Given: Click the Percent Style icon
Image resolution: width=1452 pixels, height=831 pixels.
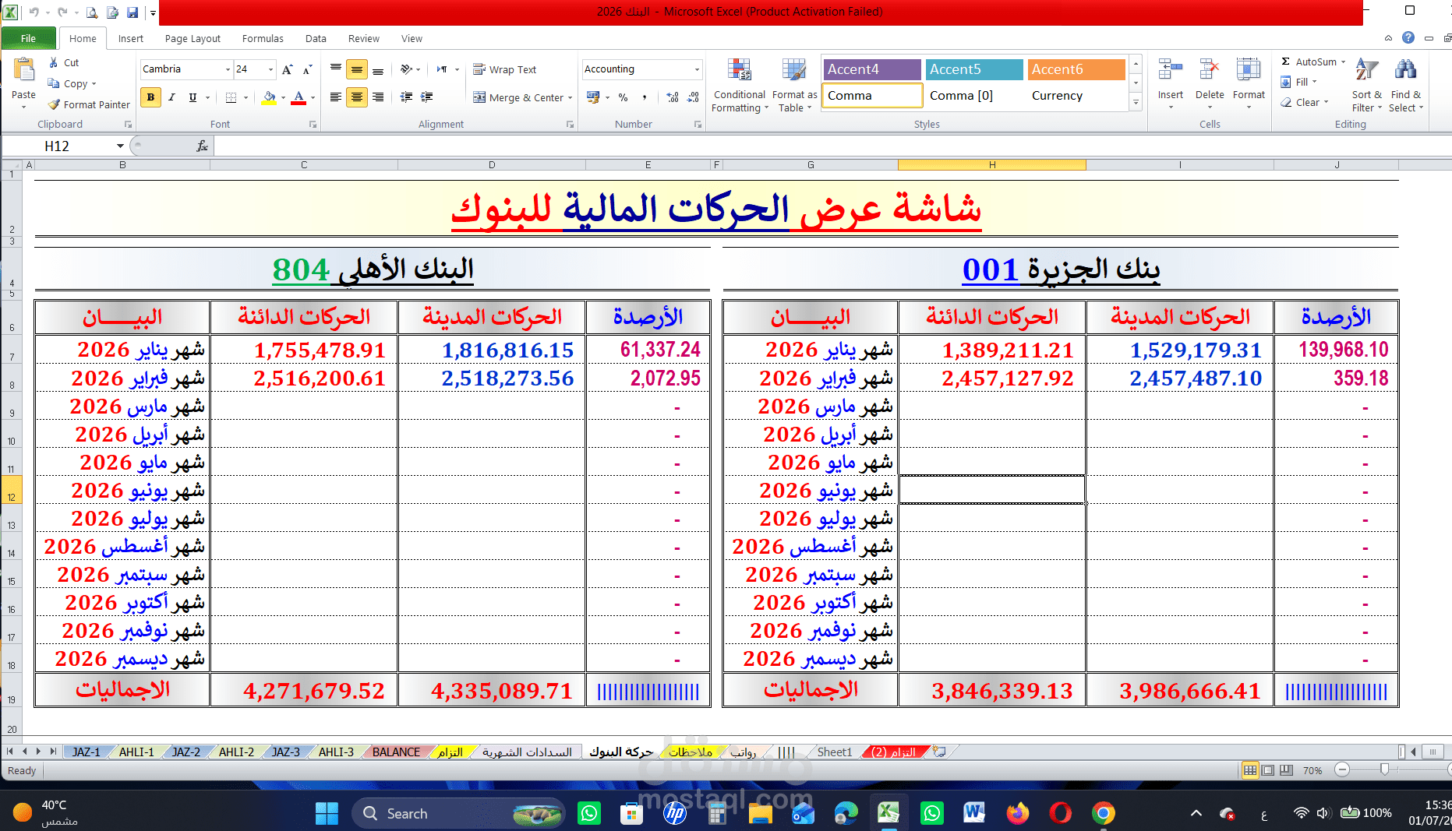Looking at the screenshot, I should (x=623, y=97).
